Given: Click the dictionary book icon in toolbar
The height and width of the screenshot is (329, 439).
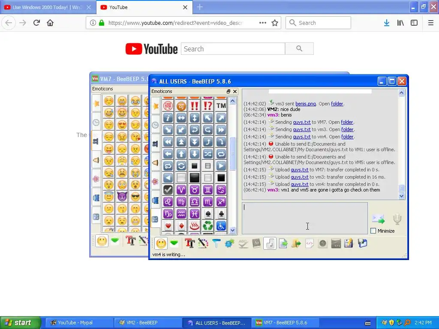Looking at the screenshot, I should coord(256,243).
